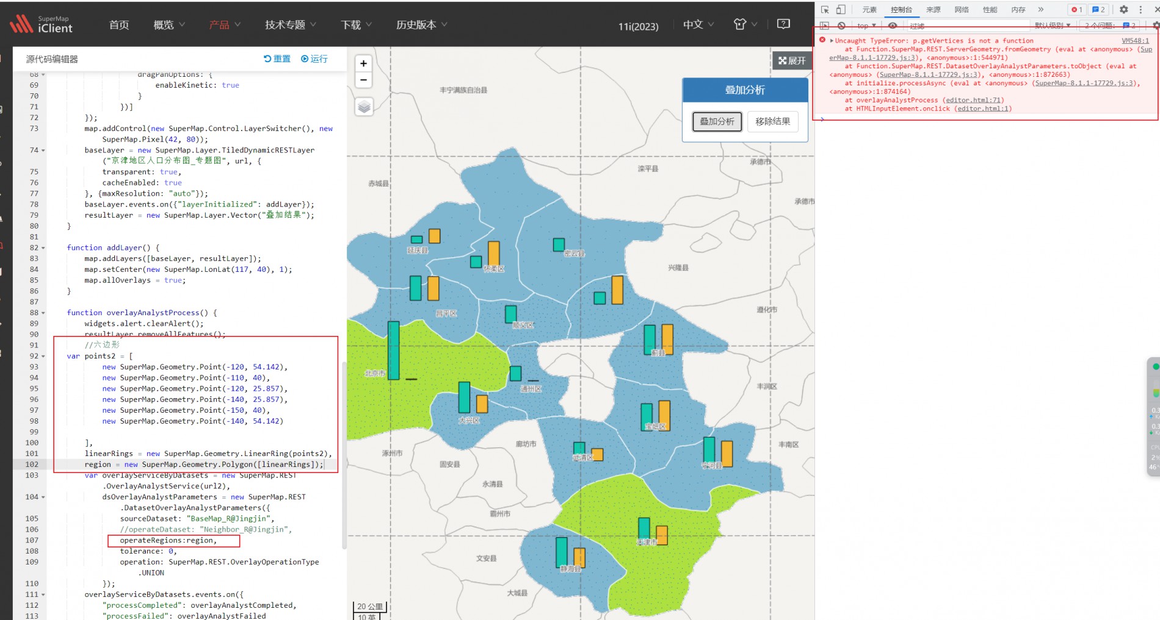This screenshot has height=620, width=1160.
Task: Run code with 运行 button
Action: [314, 59]
